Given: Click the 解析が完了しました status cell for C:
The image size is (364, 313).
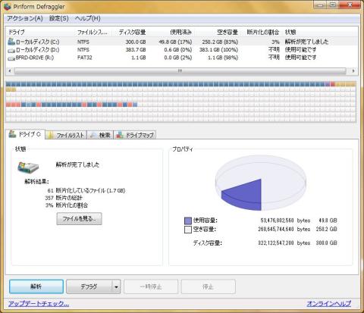Looking at the screenshot, I should click(x=306, y=42).
